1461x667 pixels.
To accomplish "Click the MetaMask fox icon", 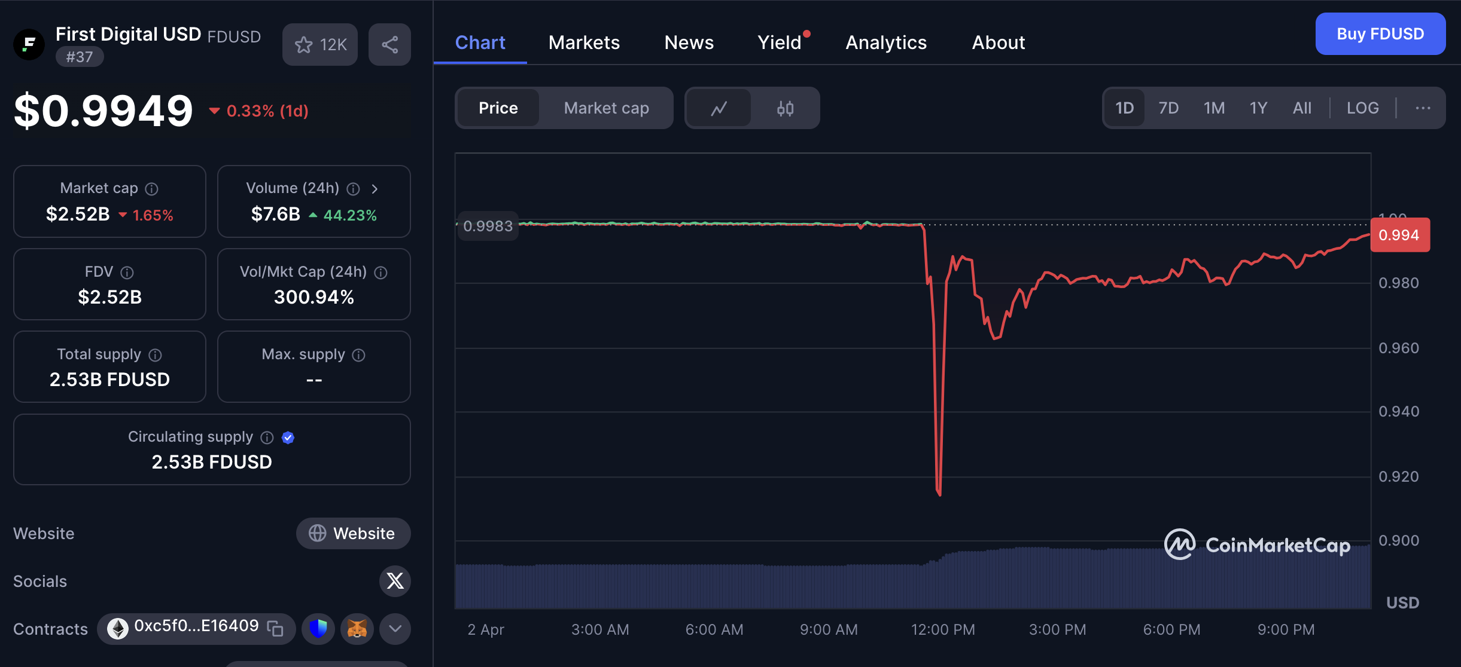I will (x=357, y=629).
